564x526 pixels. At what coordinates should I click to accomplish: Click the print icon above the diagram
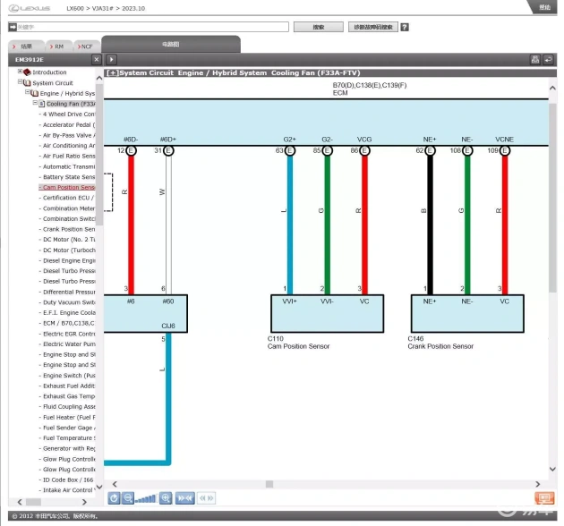(x=535, y=59)
